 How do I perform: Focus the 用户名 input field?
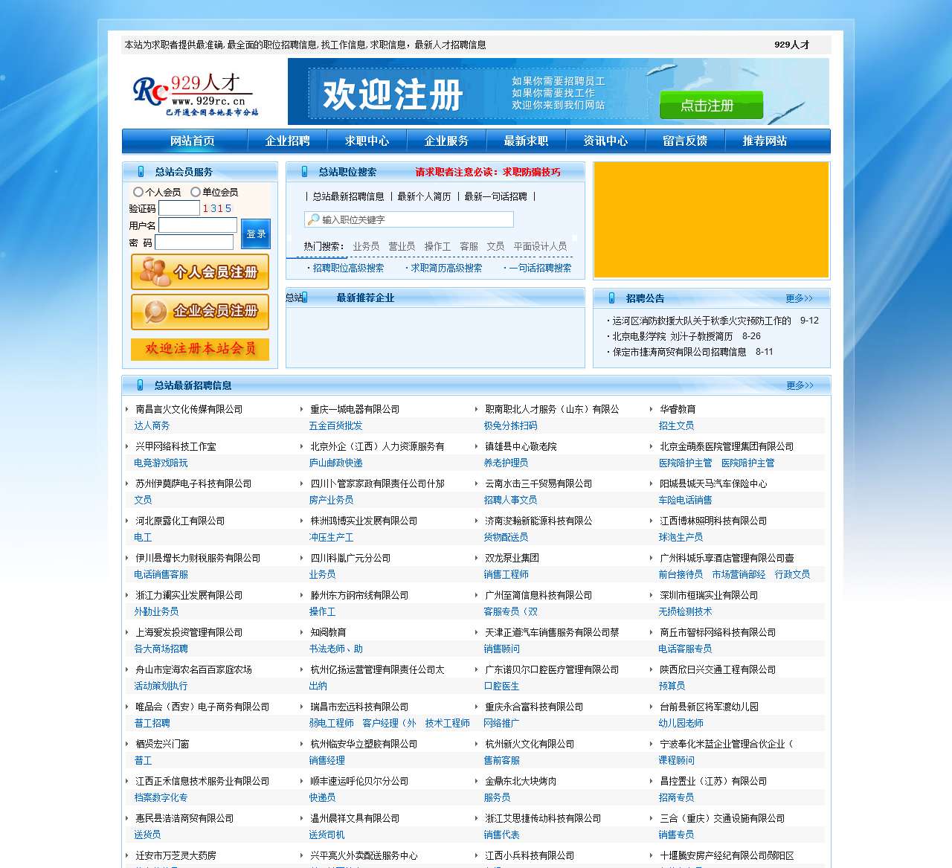coord(198,225)
